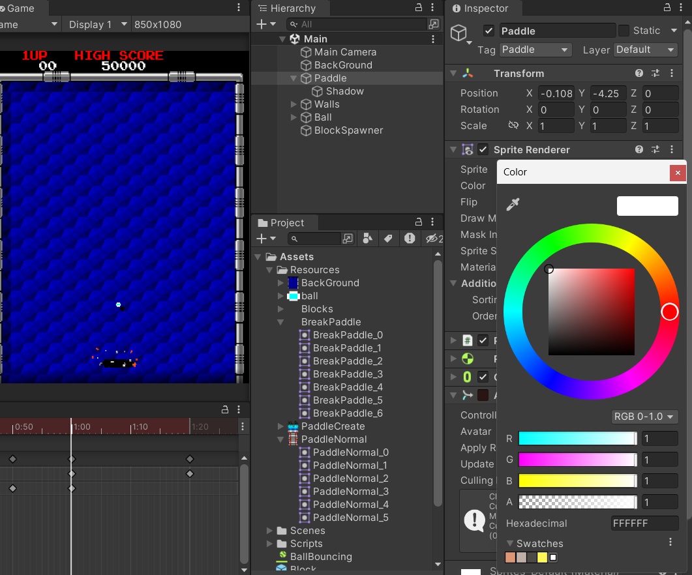Open Project search window icon
Viewport: 692px width, 575px height.
(348, 239)
